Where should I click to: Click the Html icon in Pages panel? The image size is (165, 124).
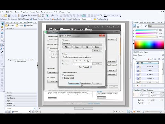[x=150, y=59]
